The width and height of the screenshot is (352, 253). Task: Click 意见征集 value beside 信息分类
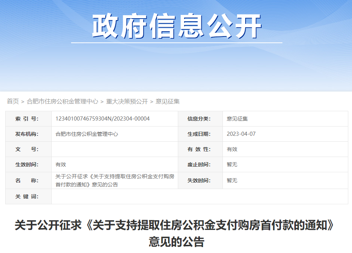[237, 119]
